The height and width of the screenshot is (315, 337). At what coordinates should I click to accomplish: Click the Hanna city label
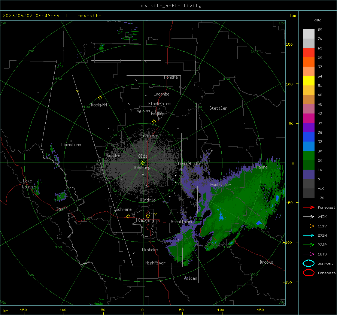(x=262, y=167)
